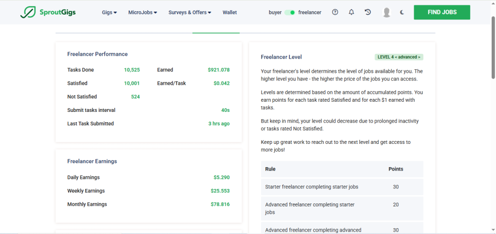The width and height of the screenshot is (496, 234).
Task: Click the SproutGigs leaf logo
Action: [27, 13]
